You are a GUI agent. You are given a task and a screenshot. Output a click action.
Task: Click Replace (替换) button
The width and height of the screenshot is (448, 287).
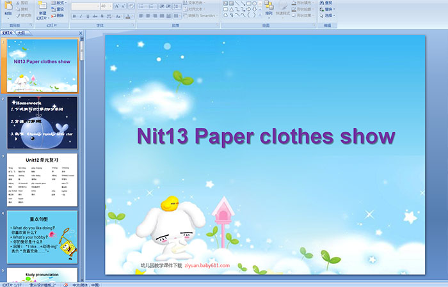(x=327, y=9)
